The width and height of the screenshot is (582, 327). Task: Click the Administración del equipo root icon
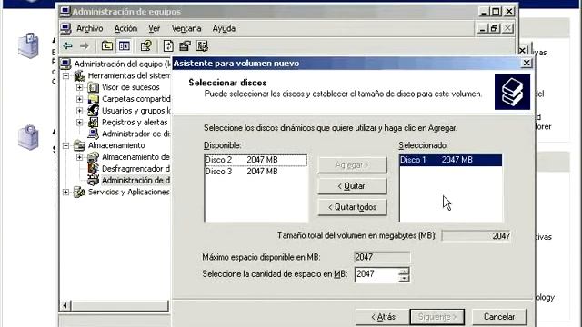point(65,64)
